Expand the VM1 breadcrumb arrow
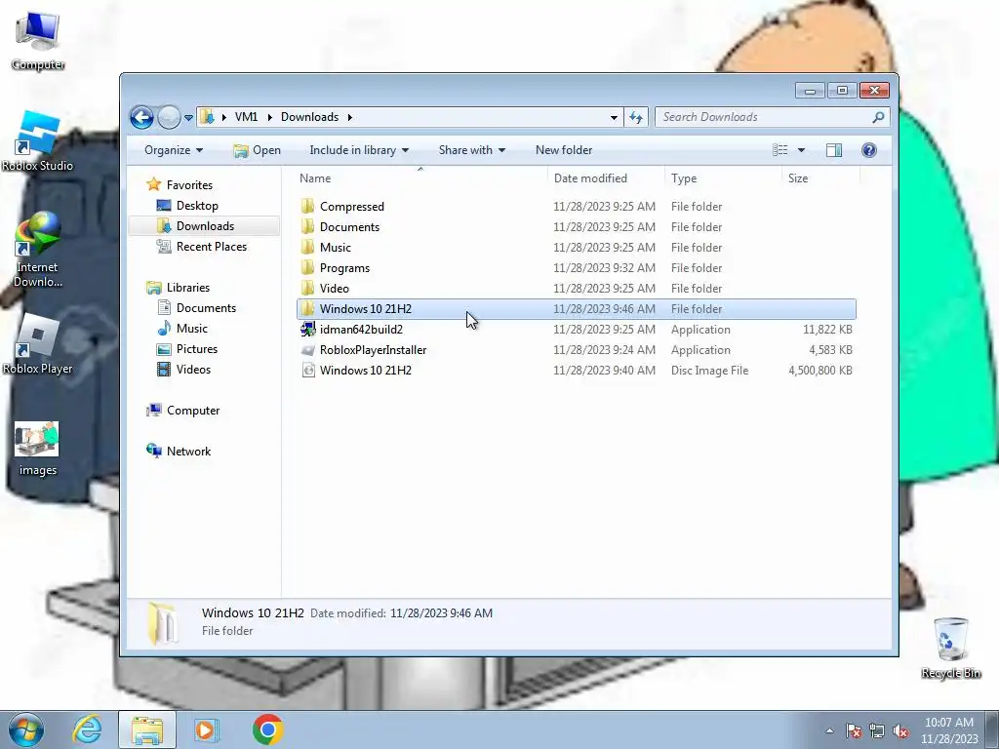 pyautogui.click(x=270, y=117)
